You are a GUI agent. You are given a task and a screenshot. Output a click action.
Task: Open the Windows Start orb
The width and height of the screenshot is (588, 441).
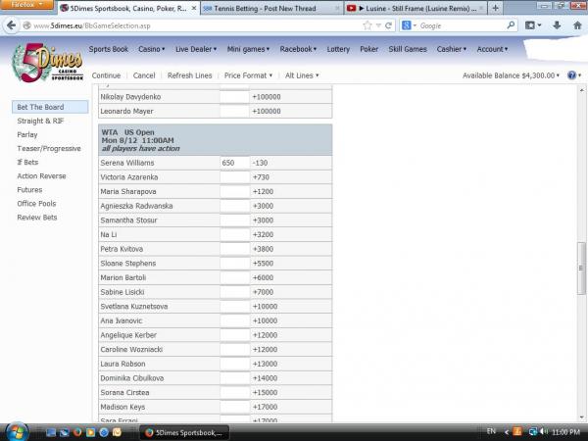click(17, 430)
